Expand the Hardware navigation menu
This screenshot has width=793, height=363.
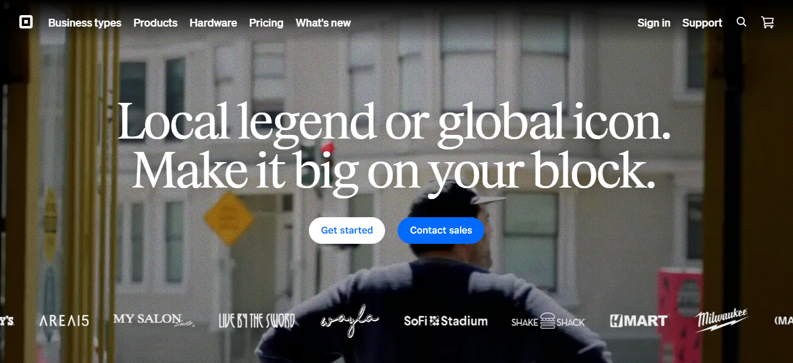(x=213, y=23)
